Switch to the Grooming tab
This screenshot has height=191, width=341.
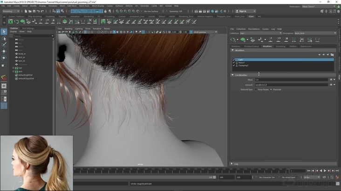[280, 46]
